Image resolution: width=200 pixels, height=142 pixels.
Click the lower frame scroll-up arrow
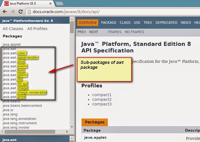(x=72, y=138)
